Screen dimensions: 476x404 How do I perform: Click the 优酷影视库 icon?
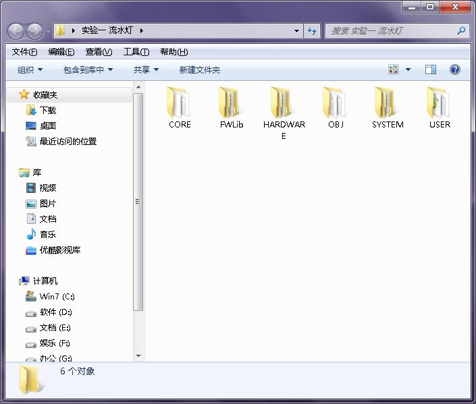31,250
